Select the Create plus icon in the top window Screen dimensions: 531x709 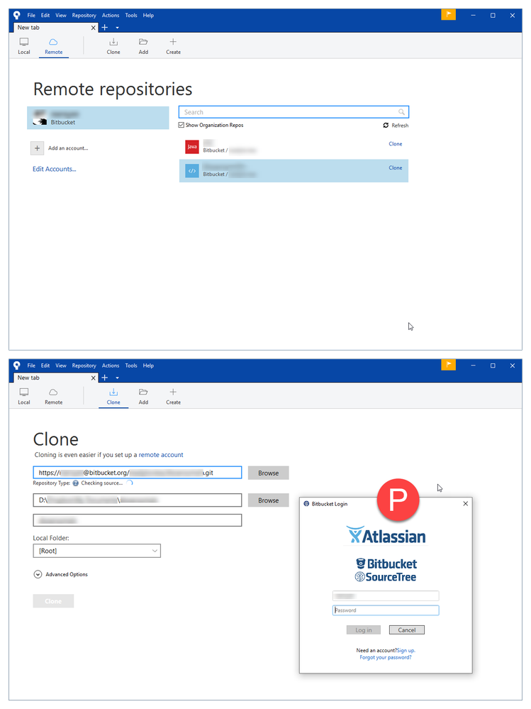click(x=173, y=42)
